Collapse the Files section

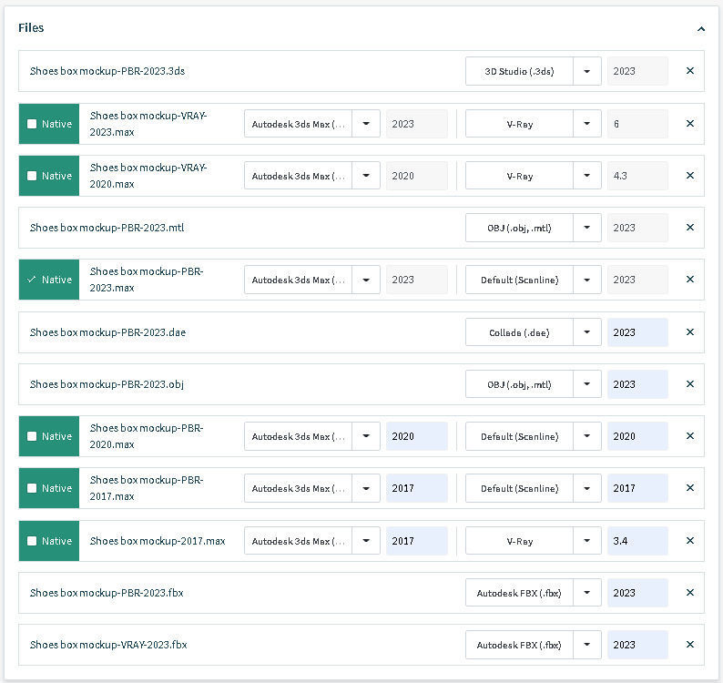700,28
